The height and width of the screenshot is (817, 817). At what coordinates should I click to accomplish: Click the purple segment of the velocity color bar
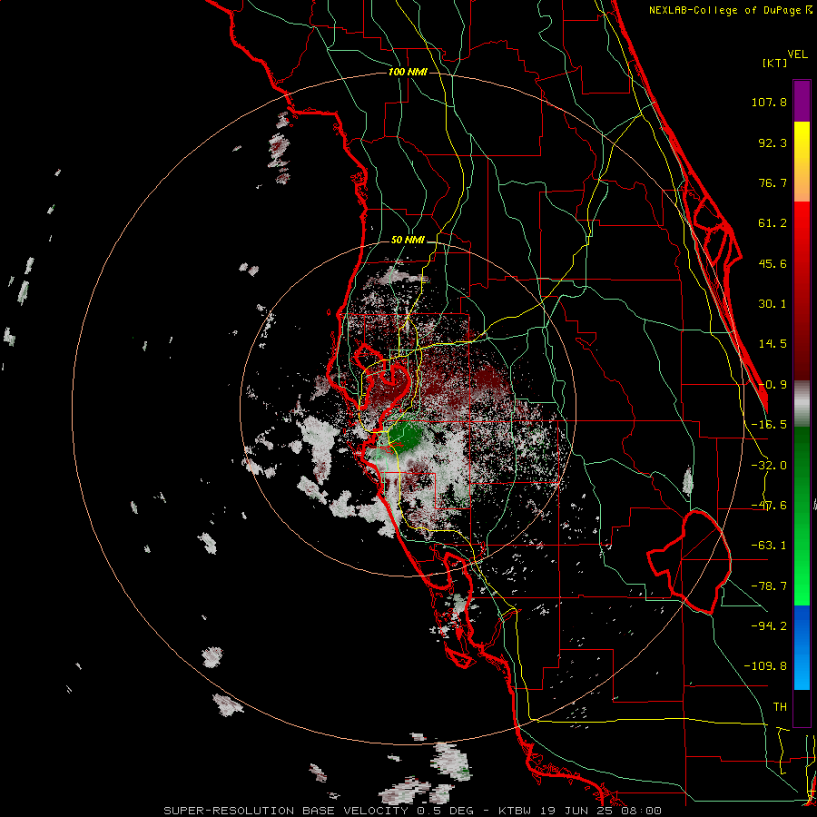(802, 102)
